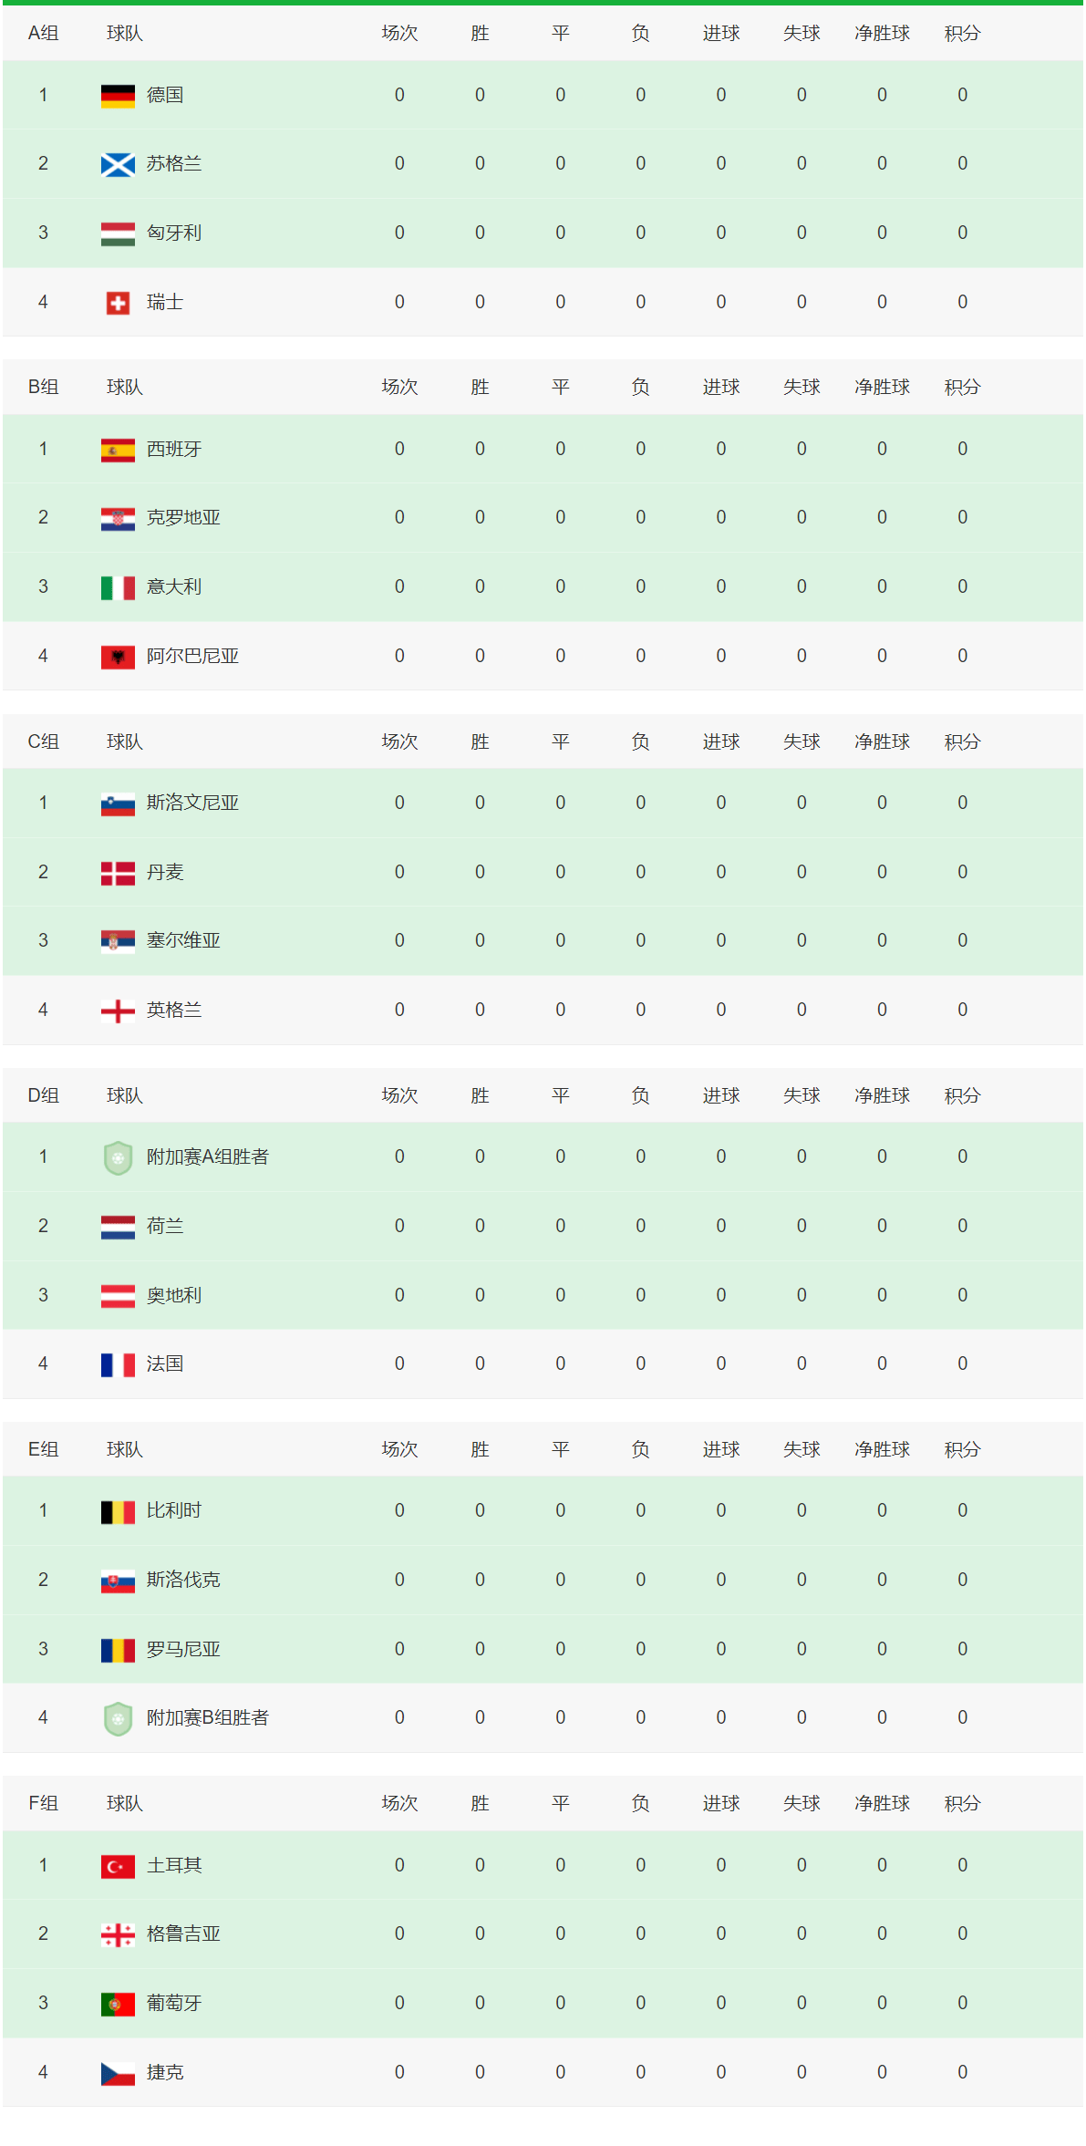Click the Portugal flag icon
Viewport: 1086px width, 2146px height.
pos(118,2004)
